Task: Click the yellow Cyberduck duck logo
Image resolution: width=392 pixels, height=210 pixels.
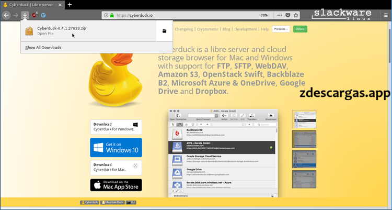Action: pos(116,79)
